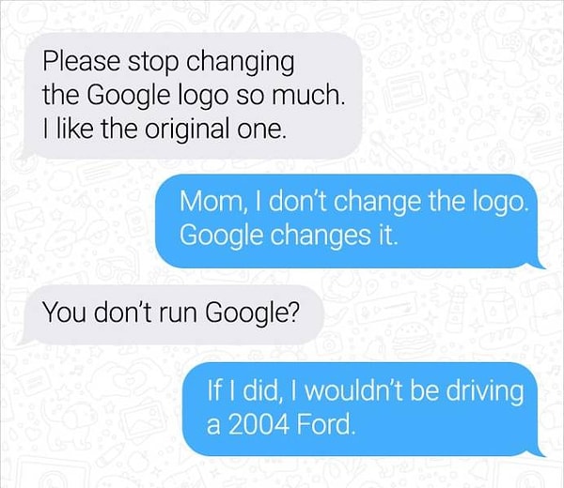Viewport: 564px width, 488px height.
Task: Select the '2004 Ford' message bubble
Action: [x=364, y=409]
